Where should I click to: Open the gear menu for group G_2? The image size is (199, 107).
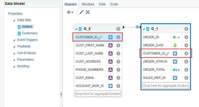pos(118,29)
